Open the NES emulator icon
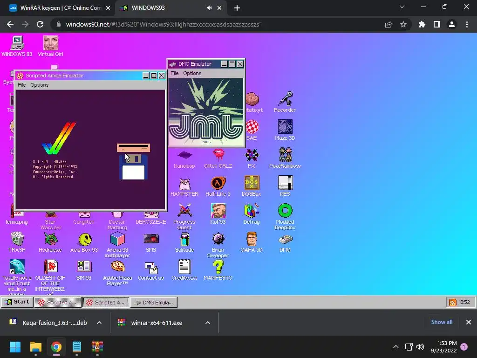Viewport: 477px width, 358px height. click(285, 186)
